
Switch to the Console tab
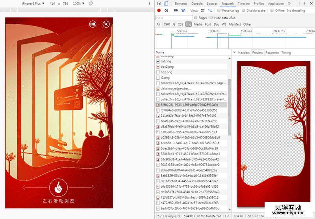(x=197, y=4)
